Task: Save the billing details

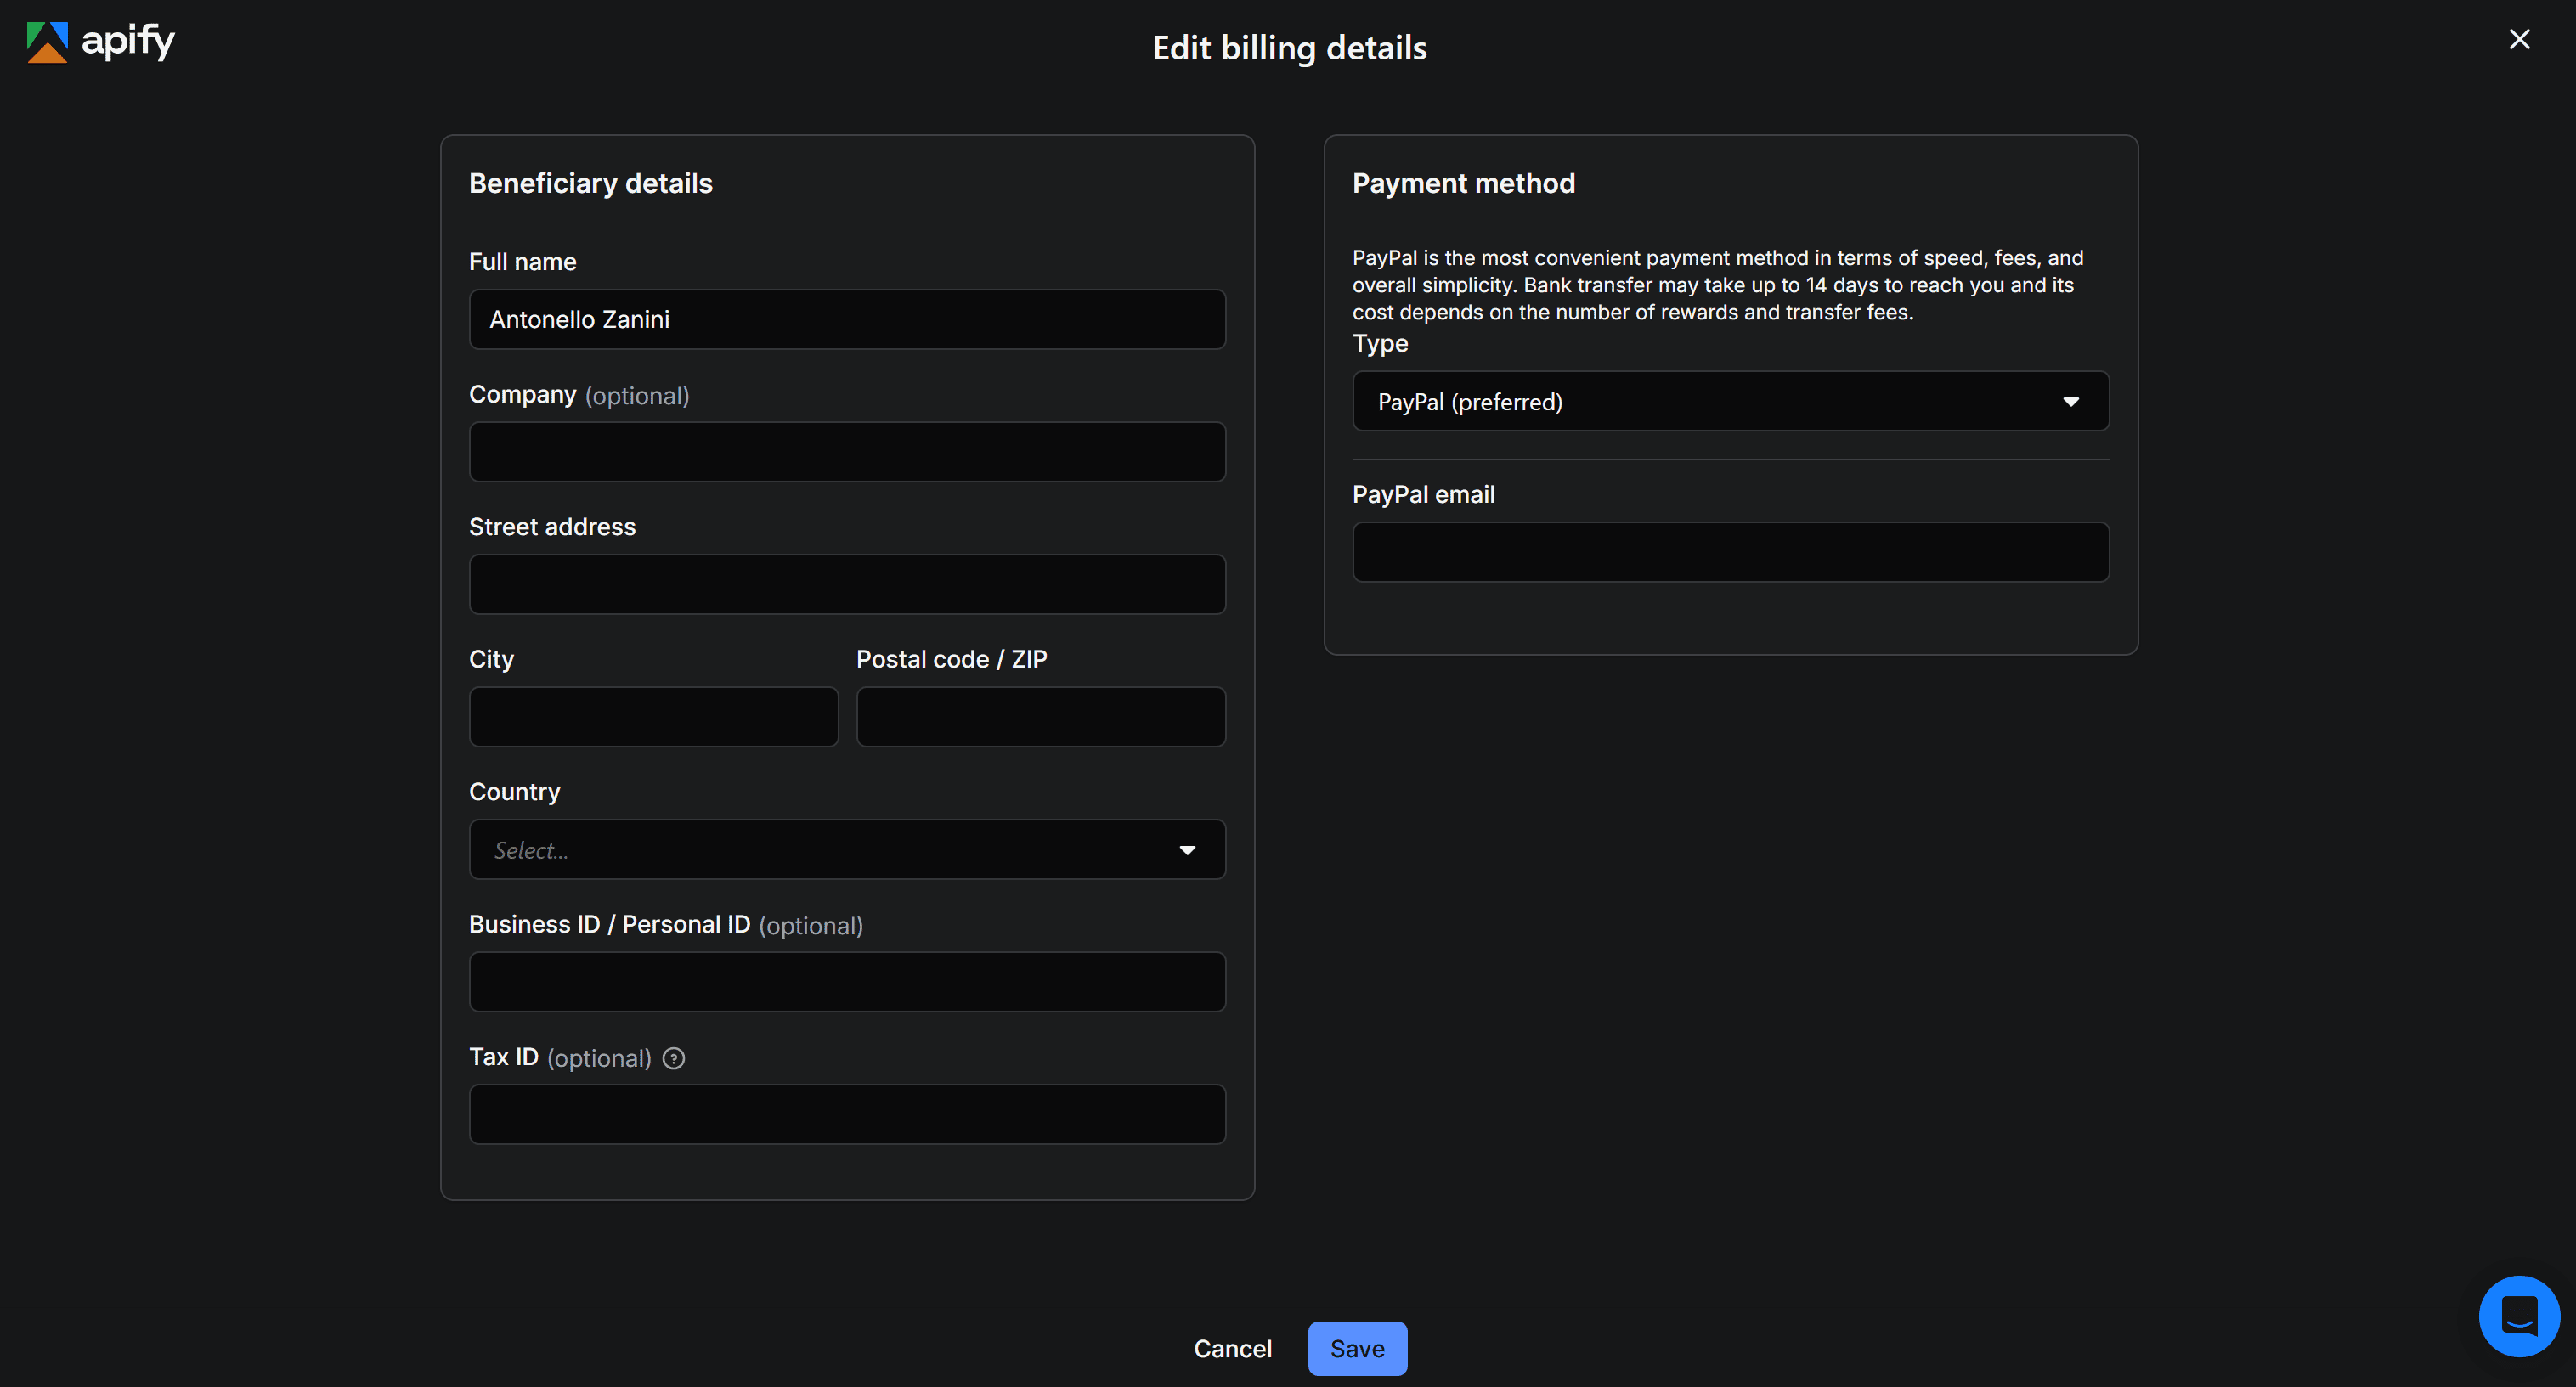Action: click(1357, 1348)
